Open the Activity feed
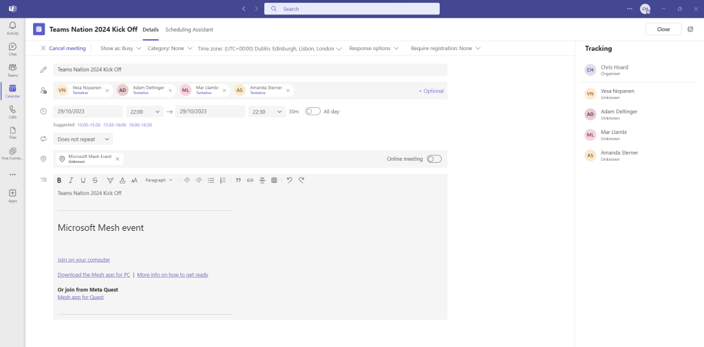Screen dimensions: 704x347 (x=12, y=28)
